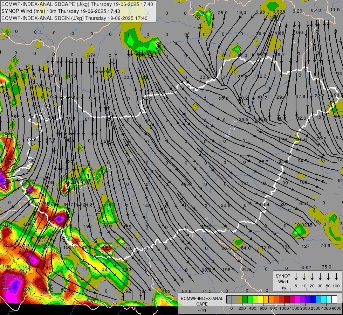
Task: Pick the dark red swatch in CAPE legend
Action: (287, 300)
